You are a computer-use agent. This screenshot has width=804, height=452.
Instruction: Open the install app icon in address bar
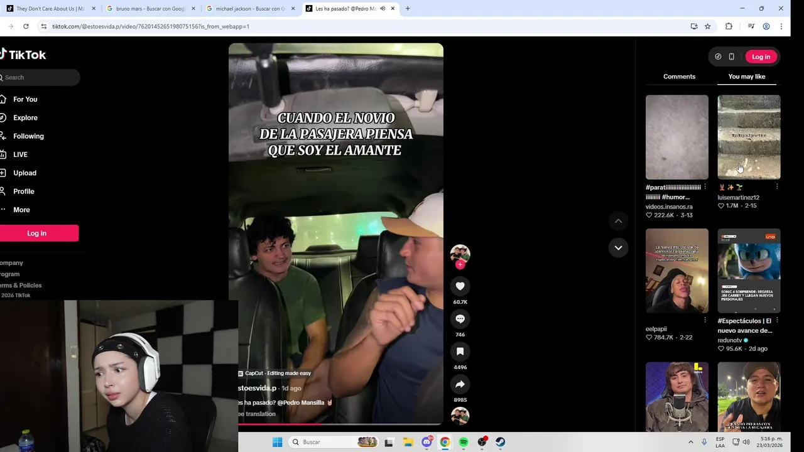pyautogui.click(x=694, y=26)
